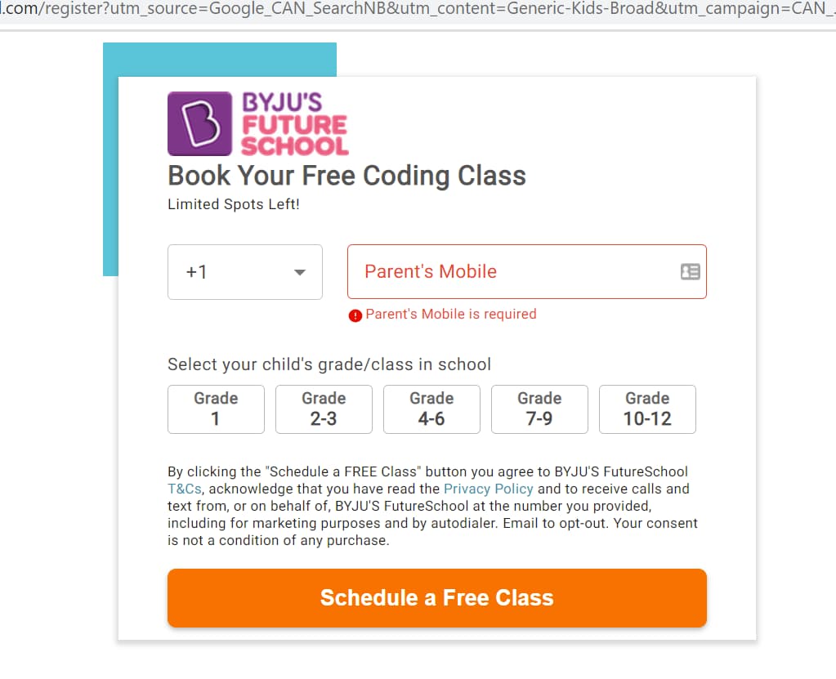Select the Grade 7-9 option
Screen dimensions: 836x679
539,409
